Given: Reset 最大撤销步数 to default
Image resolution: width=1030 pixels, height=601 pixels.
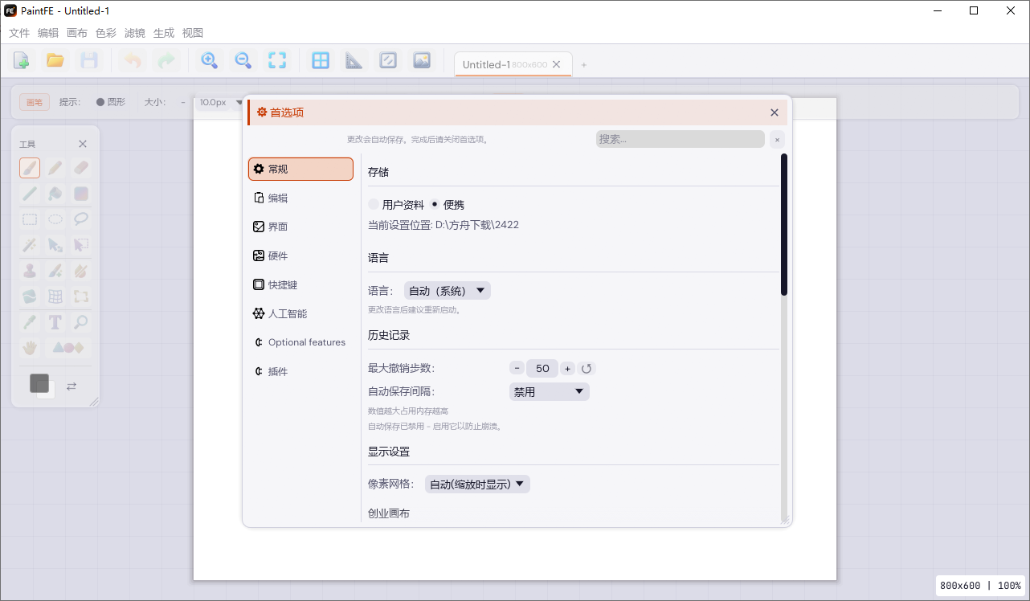Looking at the screenshot, I should point(587,369).
